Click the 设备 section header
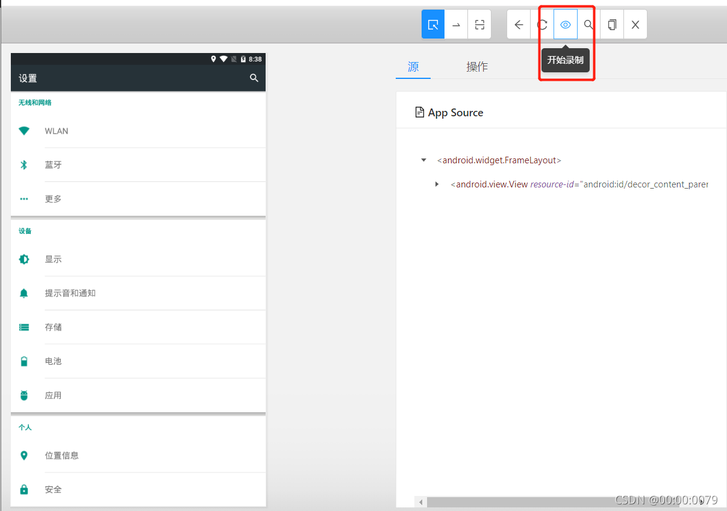Image resolution: width=727 pixels, height=511 pixels. pyautogui.click(x=25, y=231)
